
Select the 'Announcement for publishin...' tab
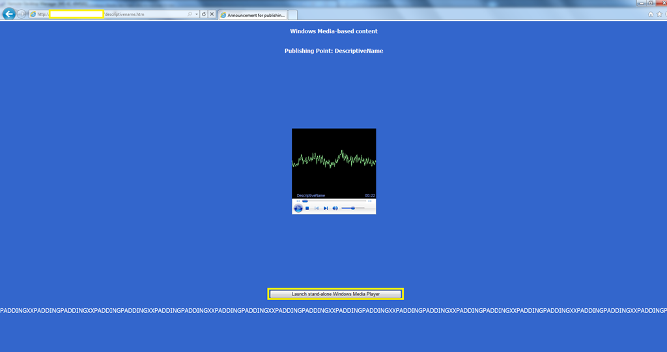coord(253,14)
